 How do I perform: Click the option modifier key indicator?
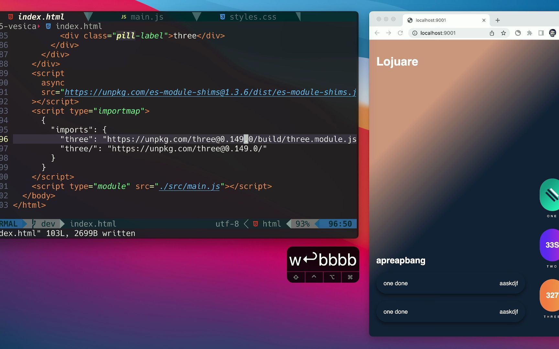click(x=332, y=277)
